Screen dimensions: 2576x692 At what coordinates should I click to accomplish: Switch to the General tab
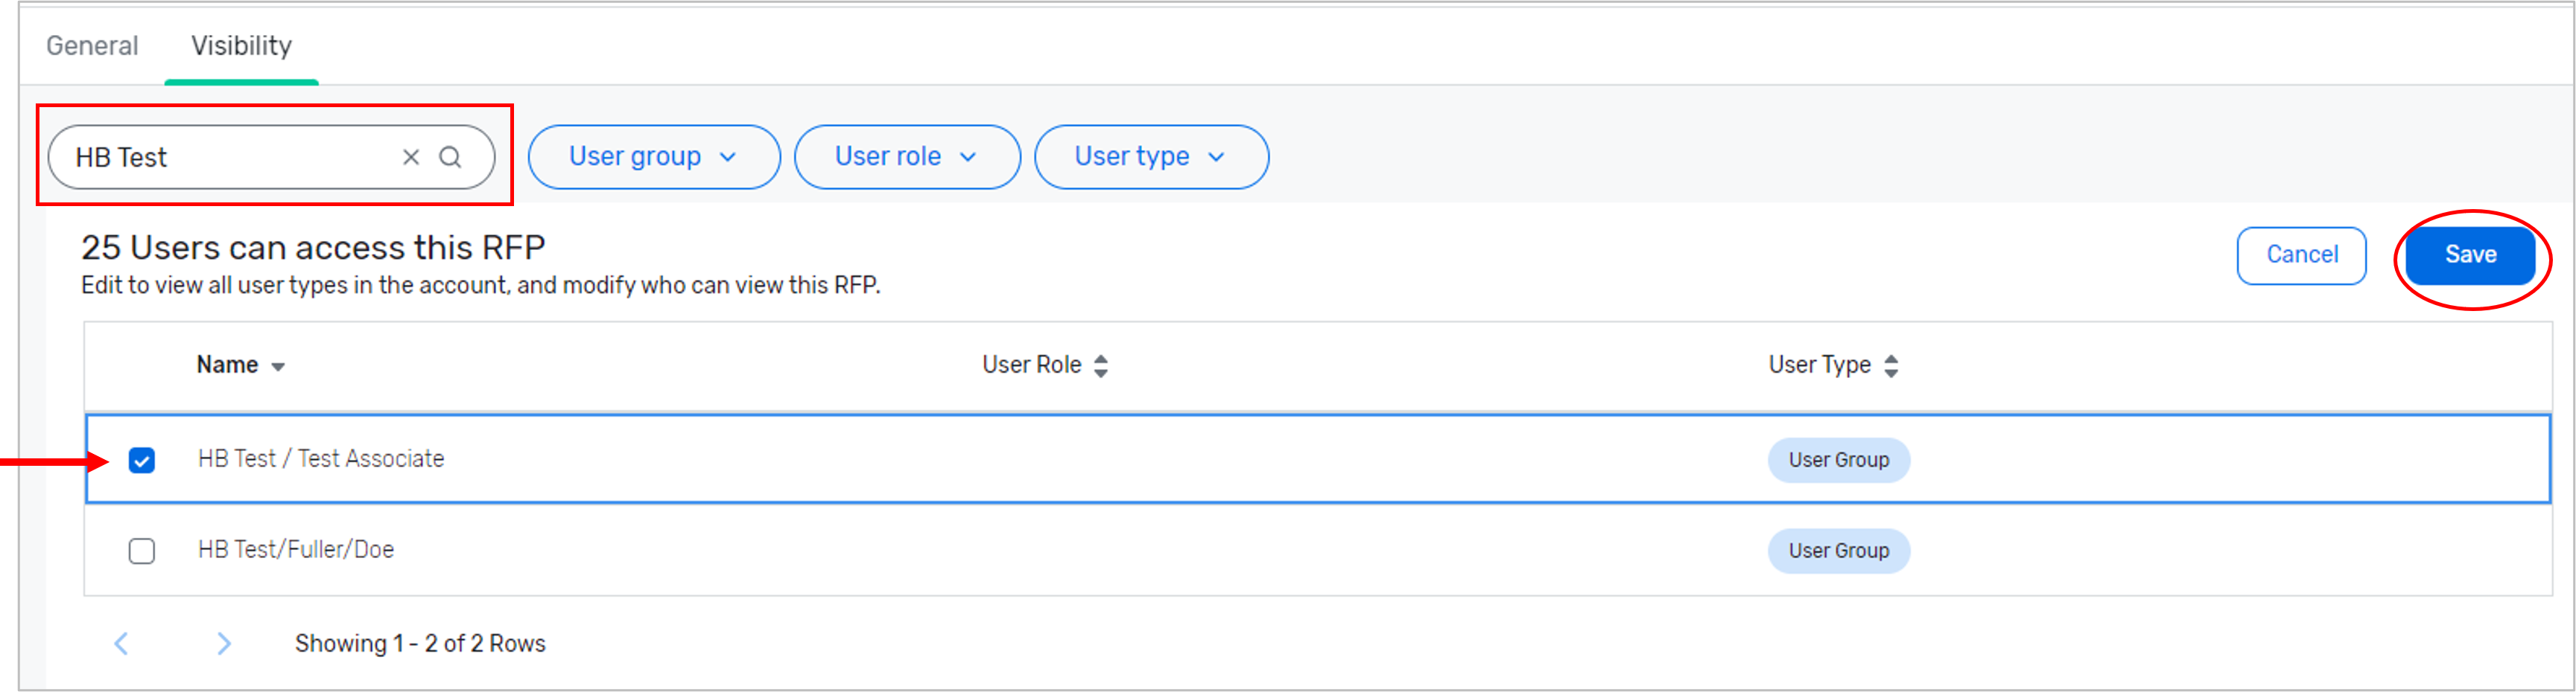coord(92,46)
